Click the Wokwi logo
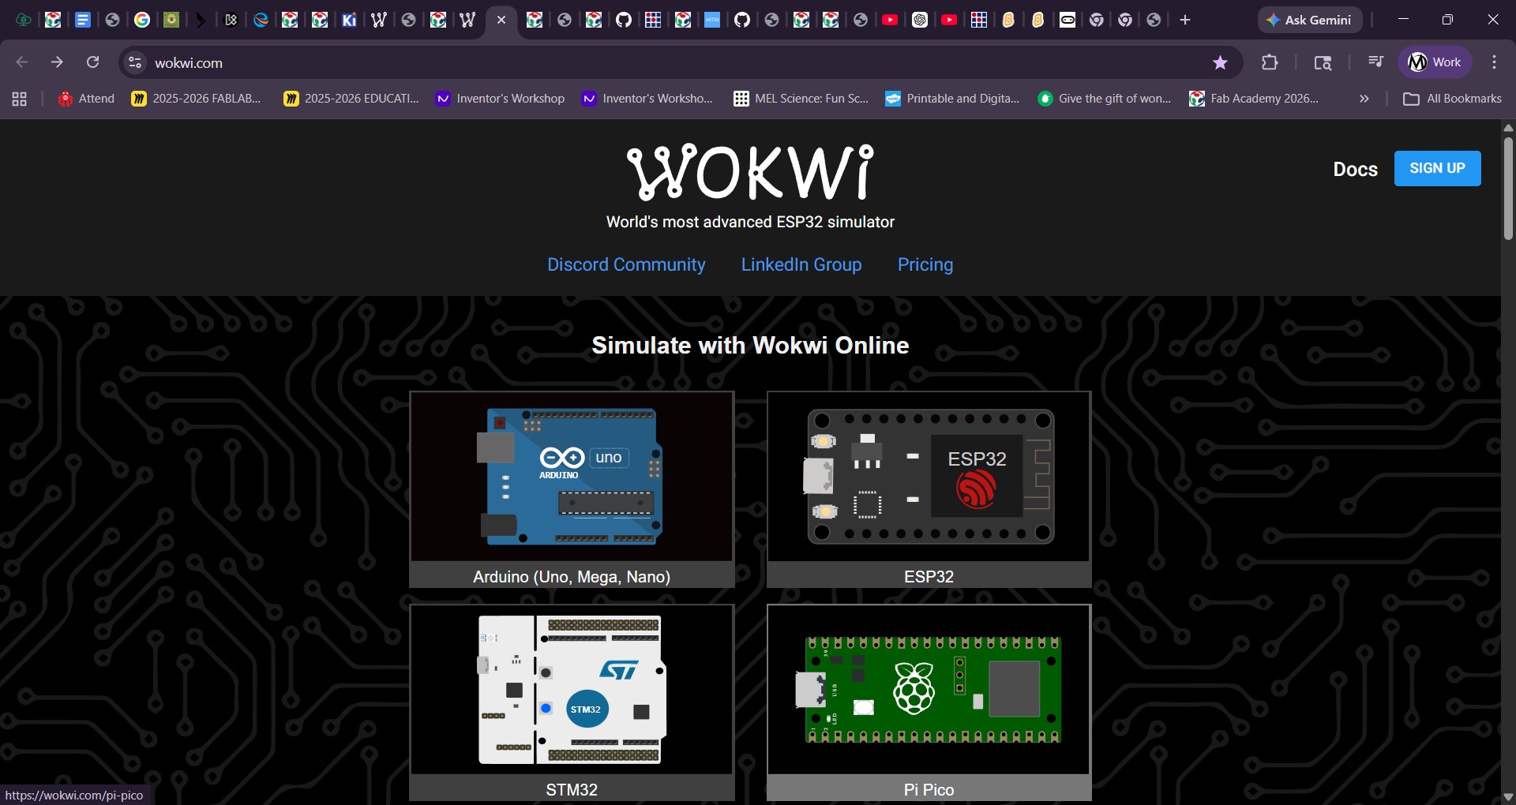This screenshot has height=805, width=1516. (x=750, y=171)
